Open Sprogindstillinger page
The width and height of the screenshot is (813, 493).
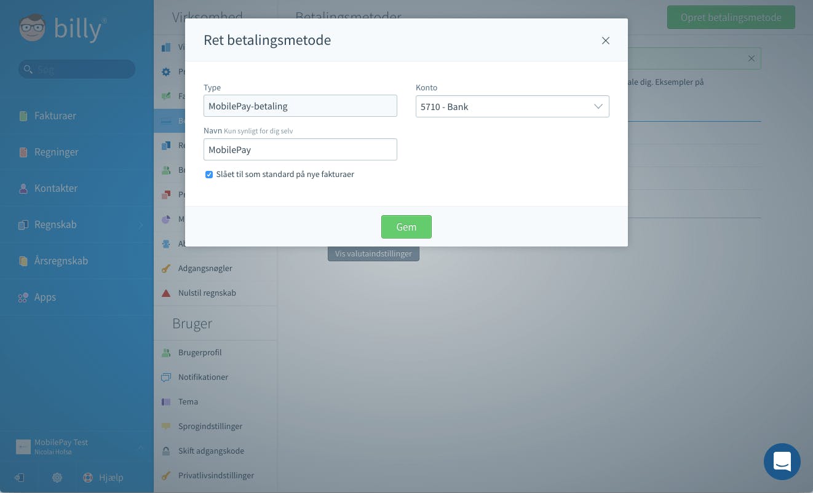click(210, 426)
